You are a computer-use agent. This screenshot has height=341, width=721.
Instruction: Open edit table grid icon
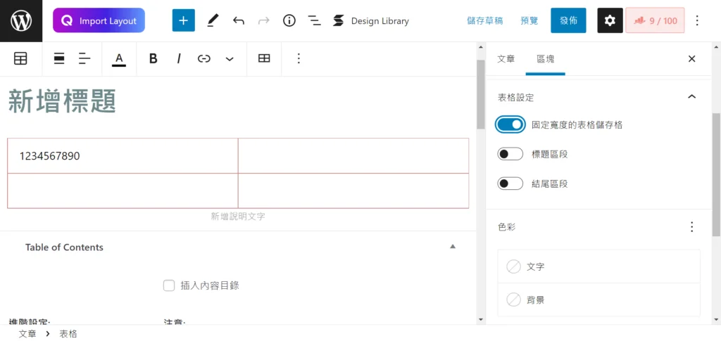tap(264, 59)
